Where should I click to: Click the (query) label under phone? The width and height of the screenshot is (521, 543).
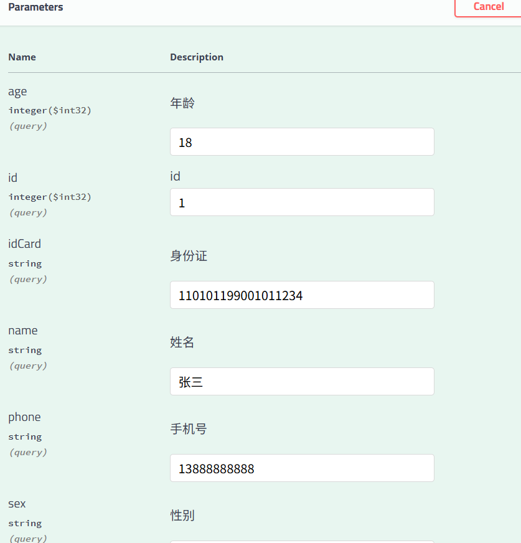(28, 452)
